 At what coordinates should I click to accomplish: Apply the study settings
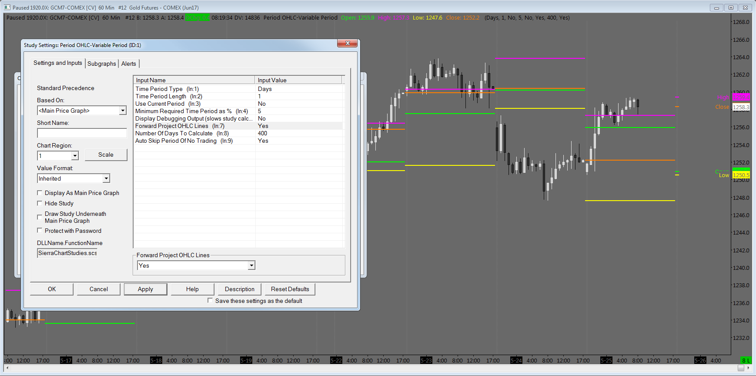tap(145, 289)
